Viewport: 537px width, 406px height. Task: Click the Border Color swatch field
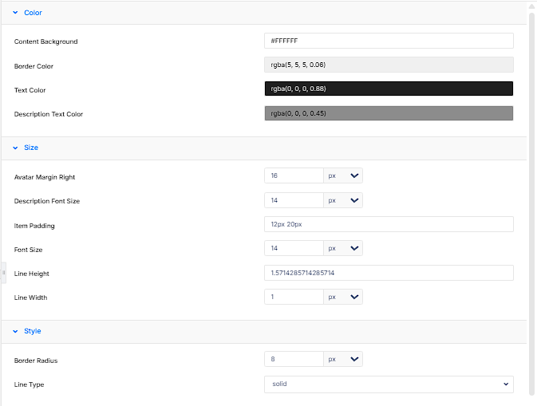(389, 65)
